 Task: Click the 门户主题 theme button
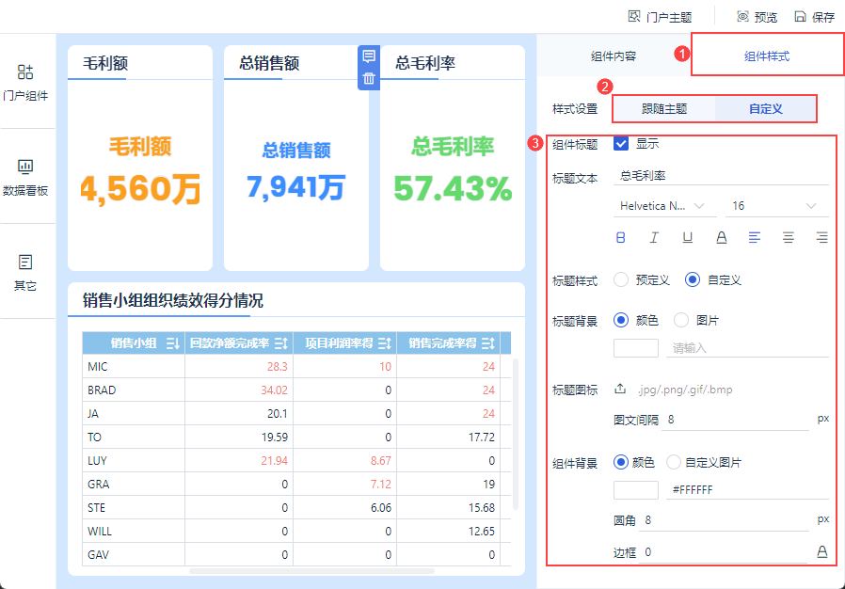661,17
